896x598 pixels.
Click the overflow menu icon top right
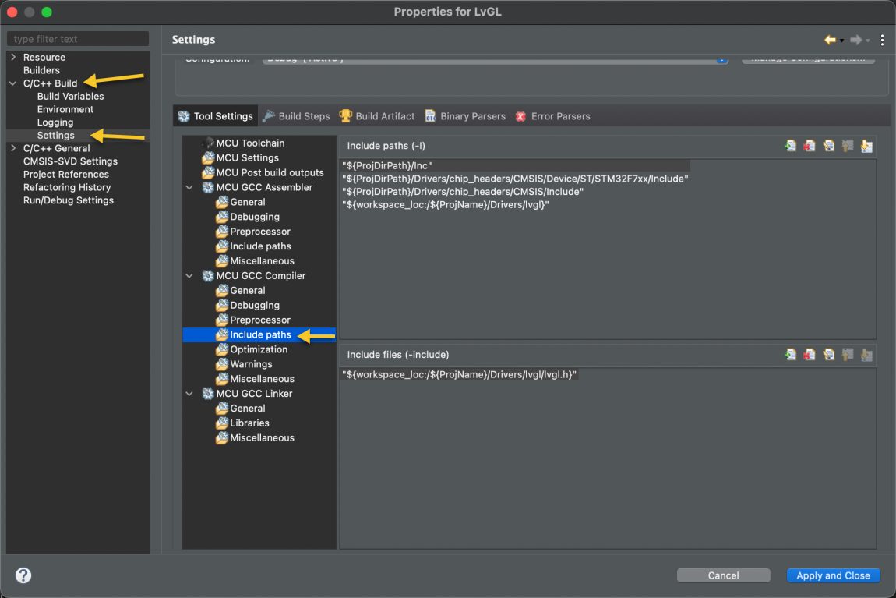884,39
